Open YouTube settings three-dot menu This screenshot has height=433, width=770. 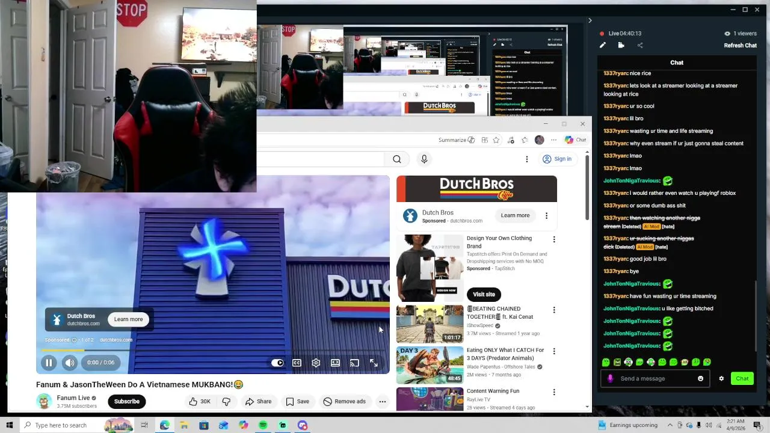(526, 159)
